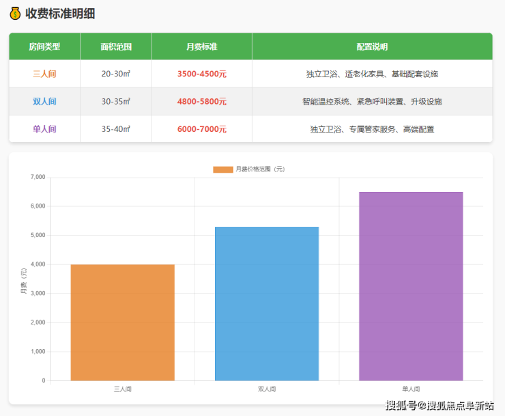This screenshot has width=505, height=416.
Task: Toggle the 月费价格范围 (元) legend label
Action: coord(260,169)
